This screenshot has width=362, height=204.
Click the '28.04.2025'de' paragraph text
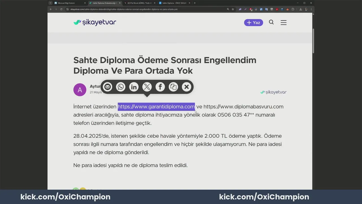(x=178, y=144)
